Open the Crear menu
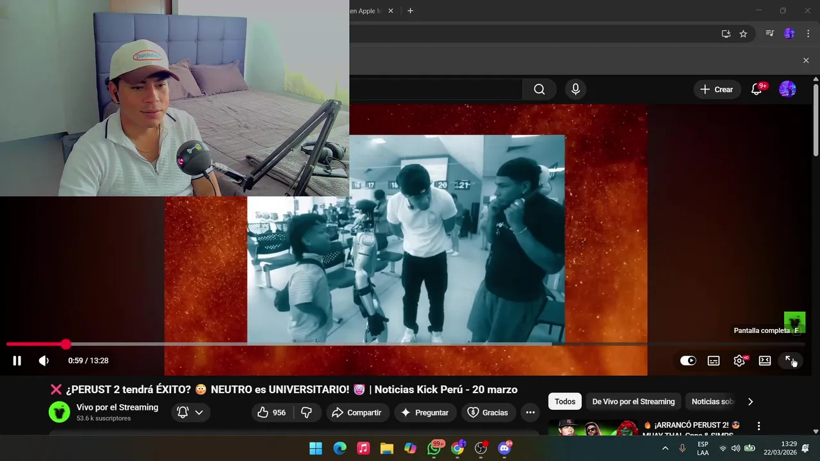Screen dimensions: 820x461 [x=717, y=90]
